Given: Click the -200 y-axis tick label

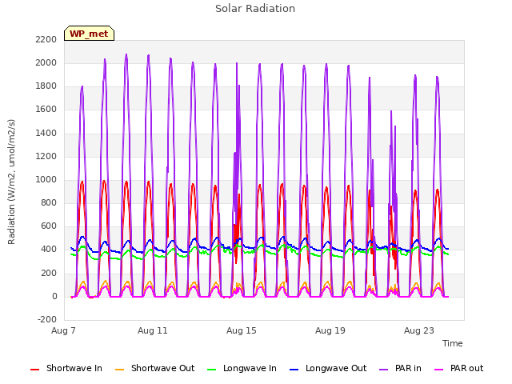Looking at the screenshot, I should point(47,319).
